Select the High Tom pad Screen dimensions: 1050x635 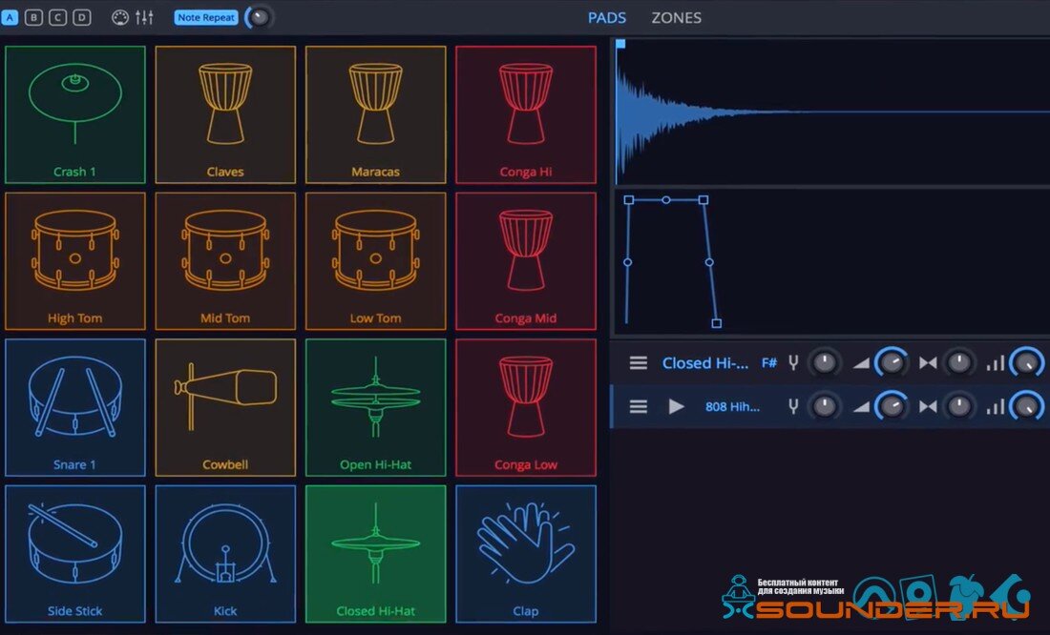point(75,261)
